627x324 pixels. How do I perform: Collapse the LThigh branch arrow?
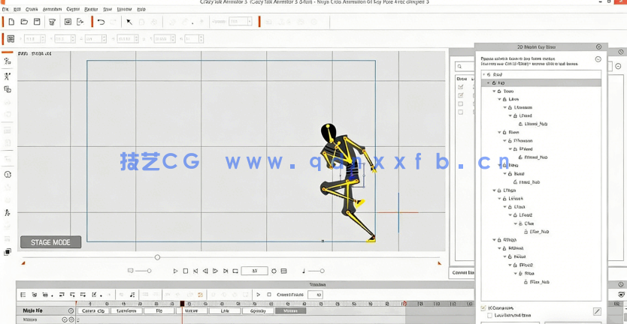494,190
